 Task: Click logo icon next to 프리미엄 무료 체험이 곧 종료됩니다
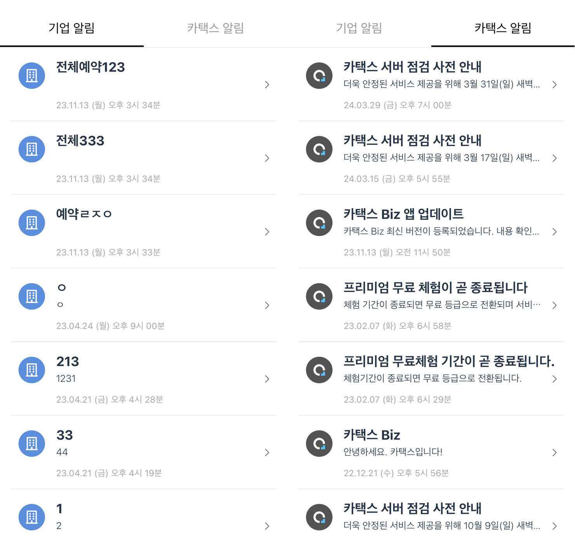[x=319, y=296]
